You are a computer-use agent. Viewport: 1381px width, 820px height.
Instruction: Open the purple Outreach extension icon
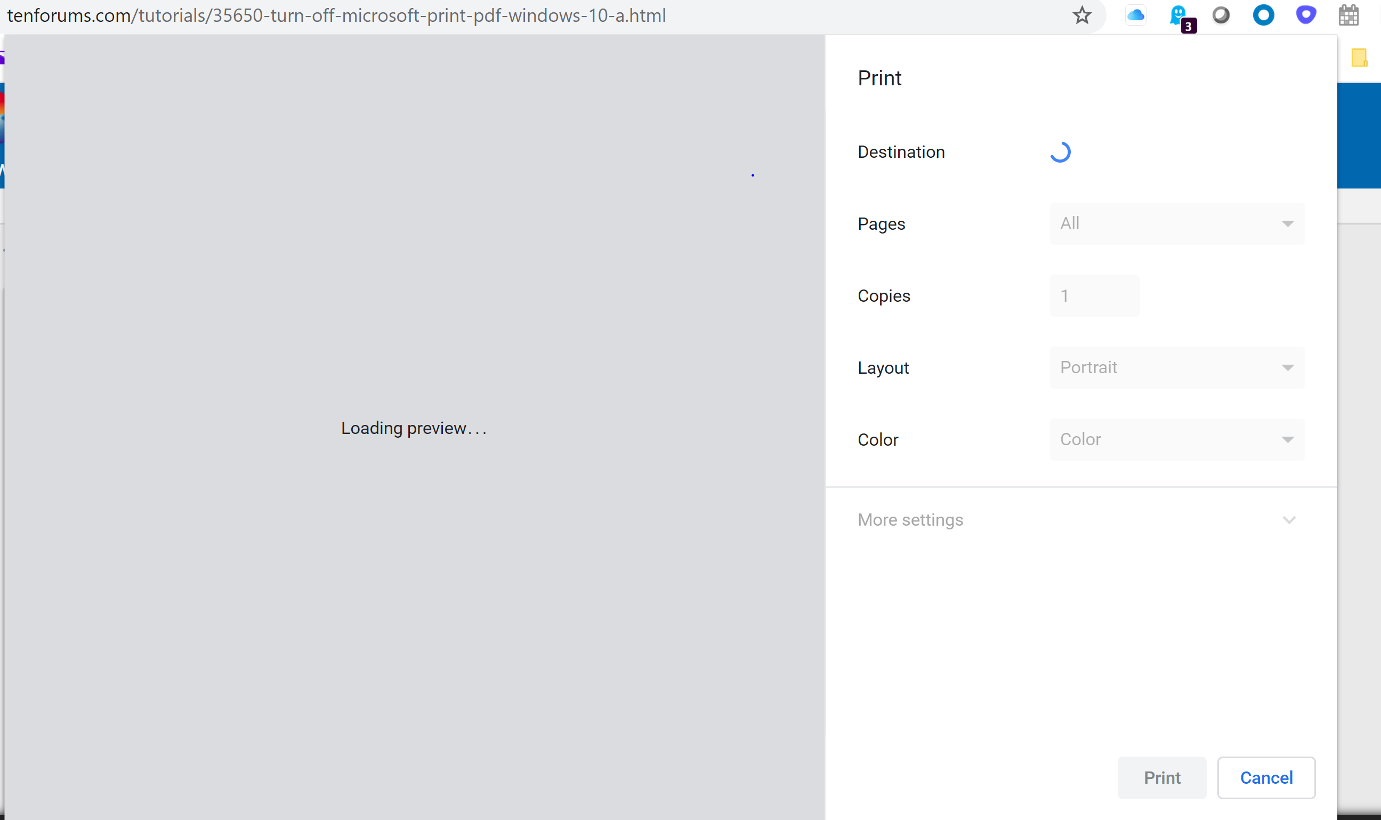coord(1306,15)
